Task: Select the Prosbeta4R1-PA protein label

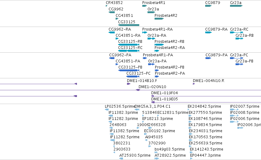Action: [158, 55]
